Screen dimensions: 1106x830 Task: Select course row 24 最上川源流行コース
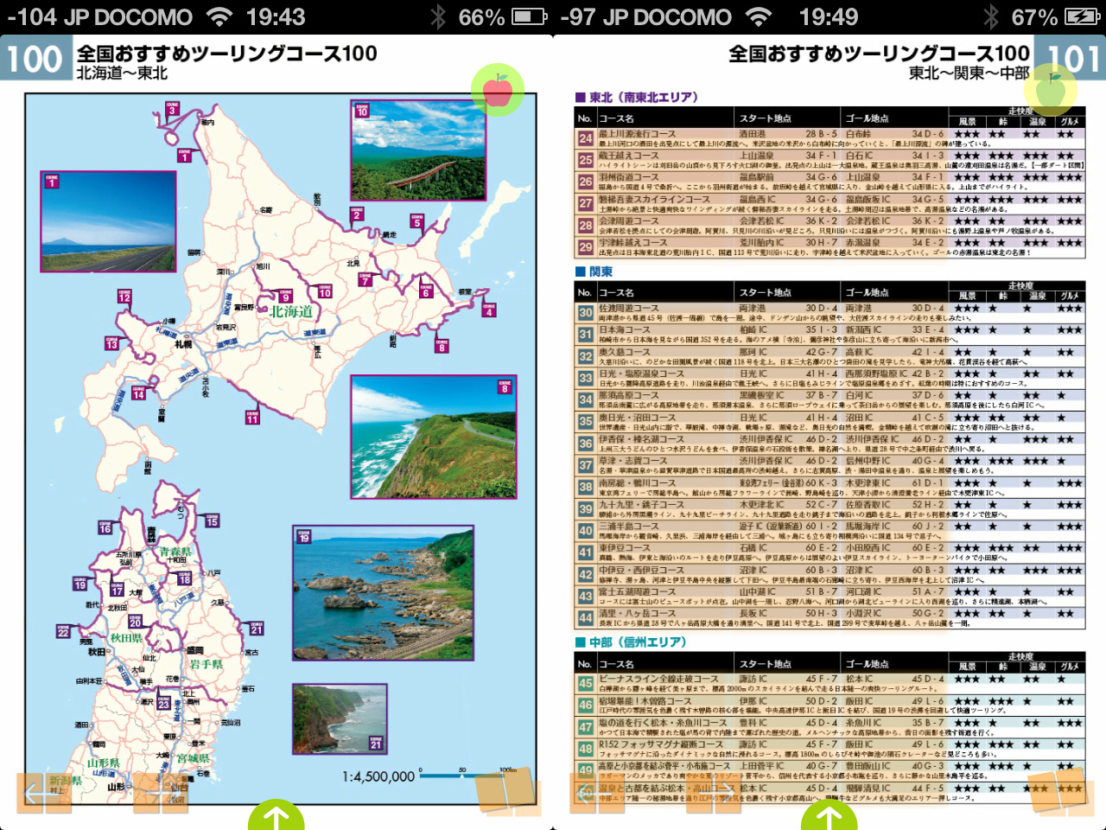pyautogui.click(x=829, y=138)
